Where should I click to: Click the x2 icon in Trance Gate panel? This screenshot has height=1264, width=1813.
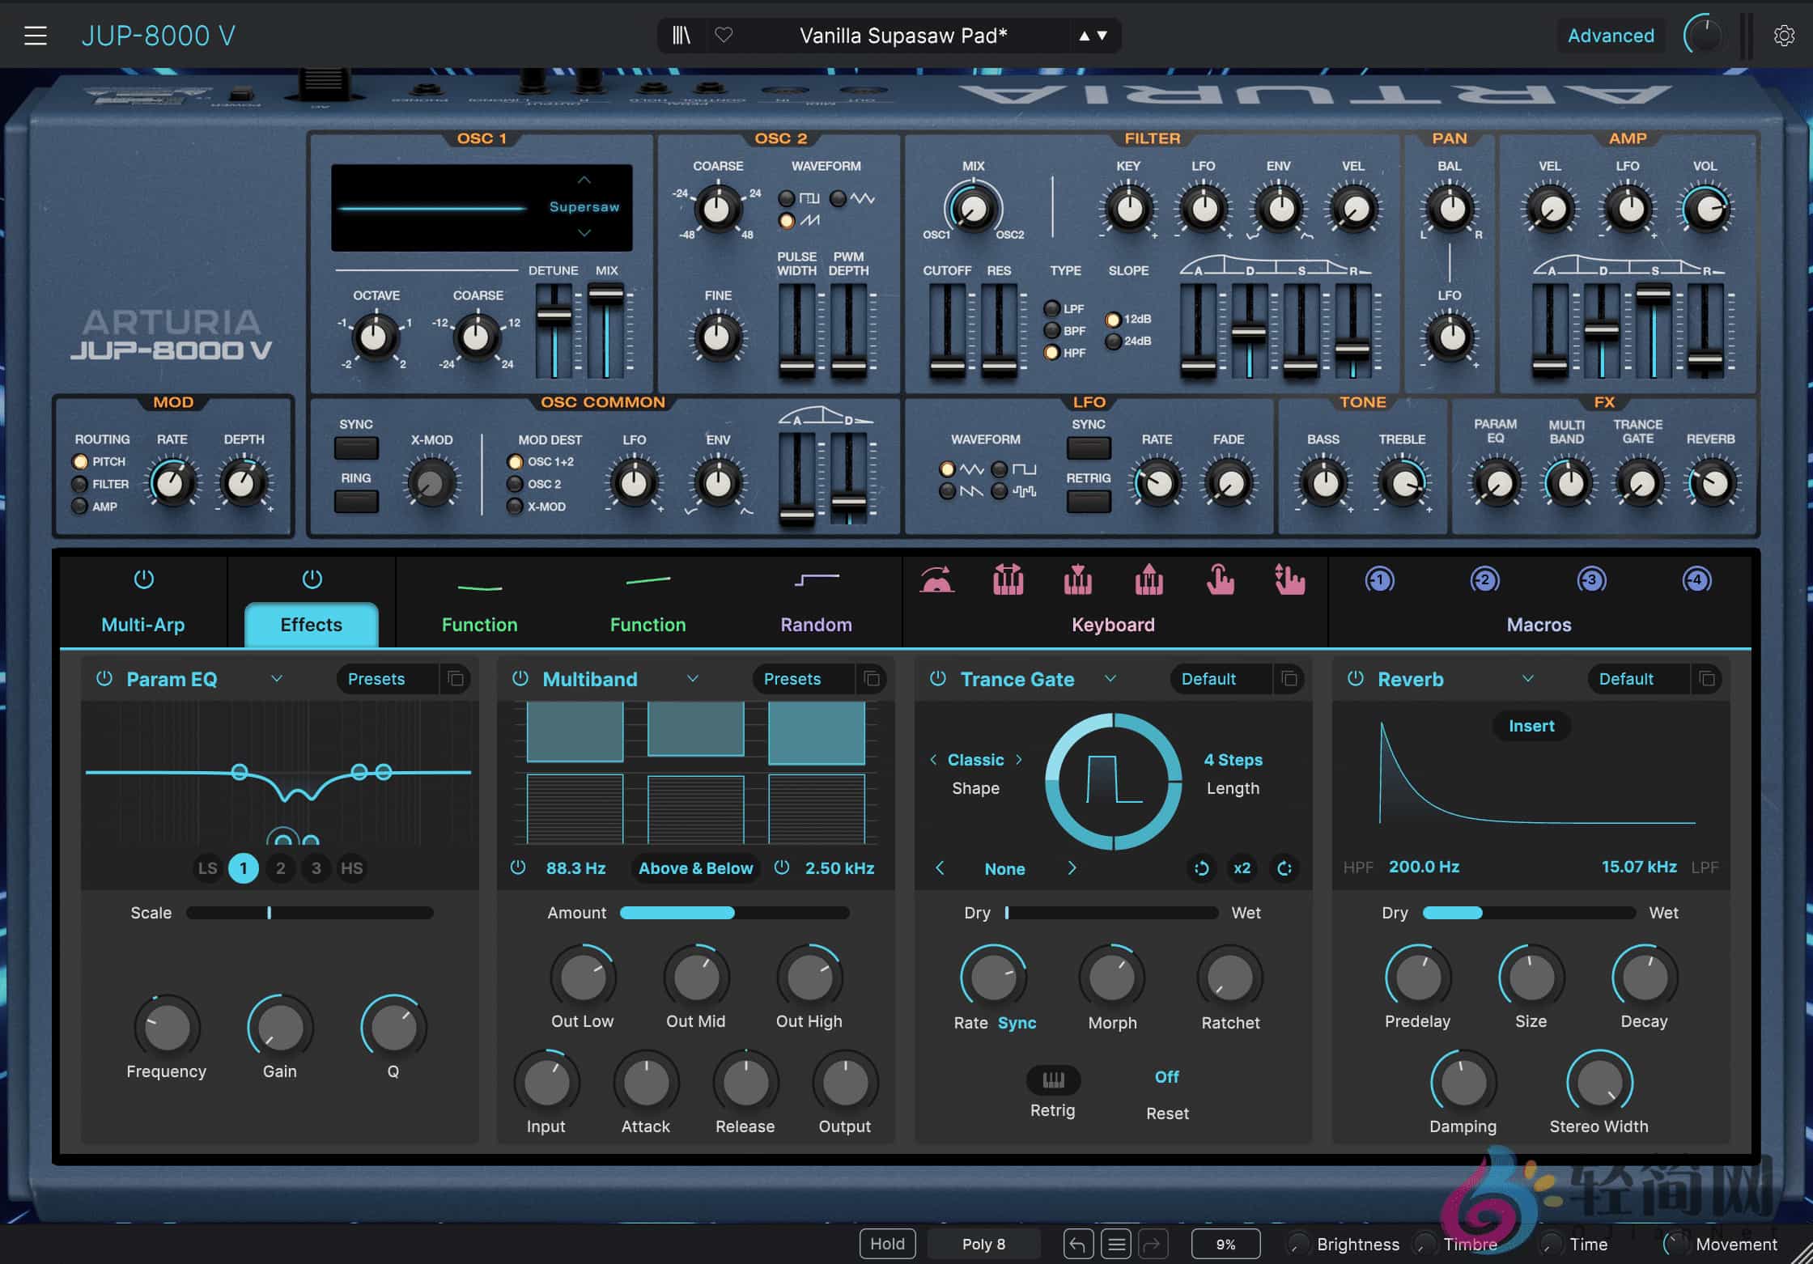(x=1242, y=868)
